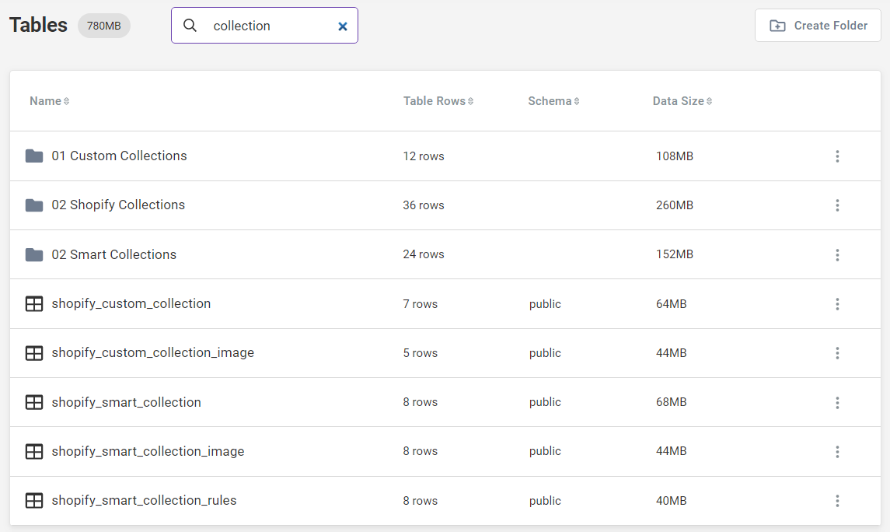Click the 5 rows cell
This screenshot has height=532, width=890.
[420, 353]
